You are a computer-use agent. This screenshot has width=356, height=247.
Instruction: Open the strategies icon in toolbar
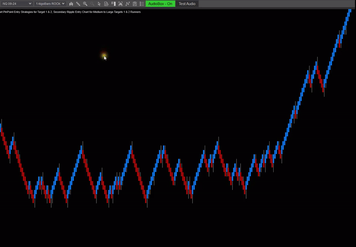(x=135, y=4)
